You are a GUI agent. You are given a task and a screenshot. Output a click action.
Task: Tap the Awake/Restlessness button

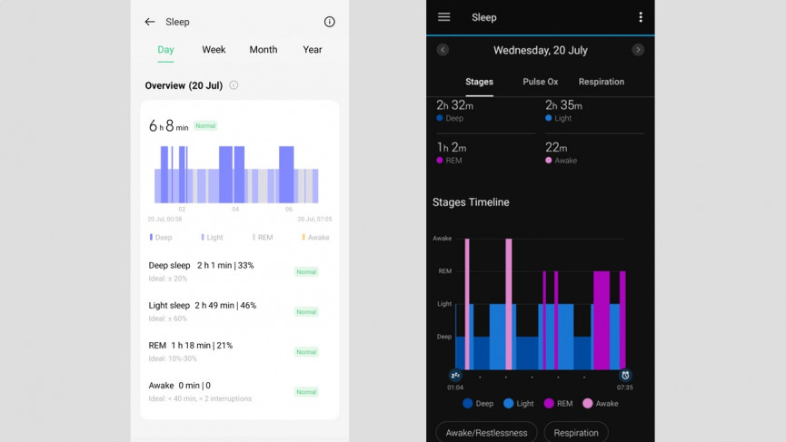(x=486, y=433)
